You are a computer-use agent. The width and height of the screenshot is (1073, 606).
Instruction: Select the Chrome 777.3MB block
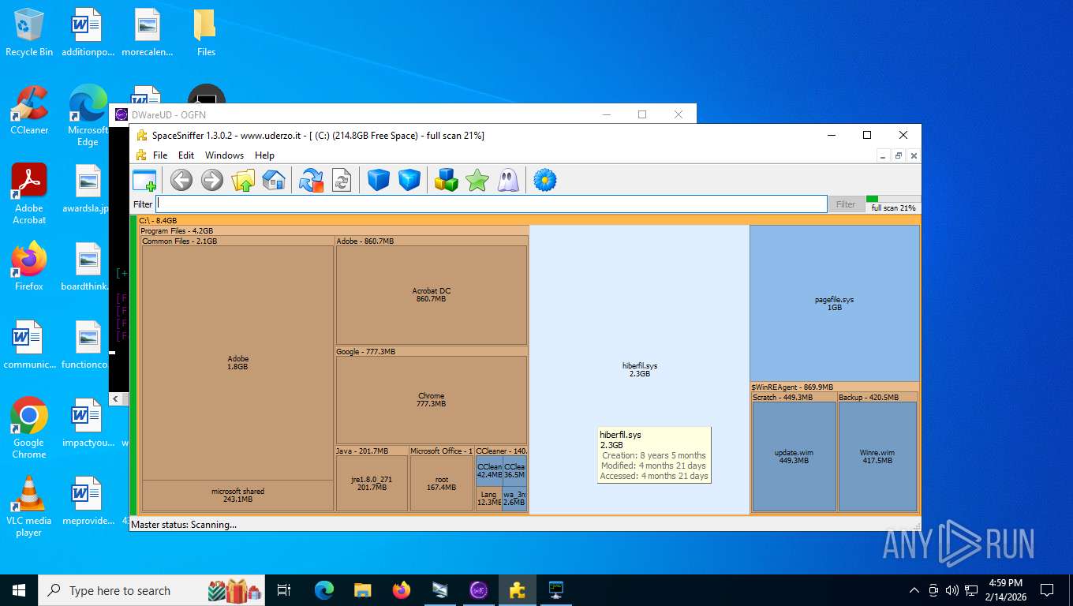click(x=432, y=399)
